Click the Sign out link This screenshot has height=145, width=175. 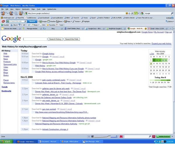pos(168,32)
